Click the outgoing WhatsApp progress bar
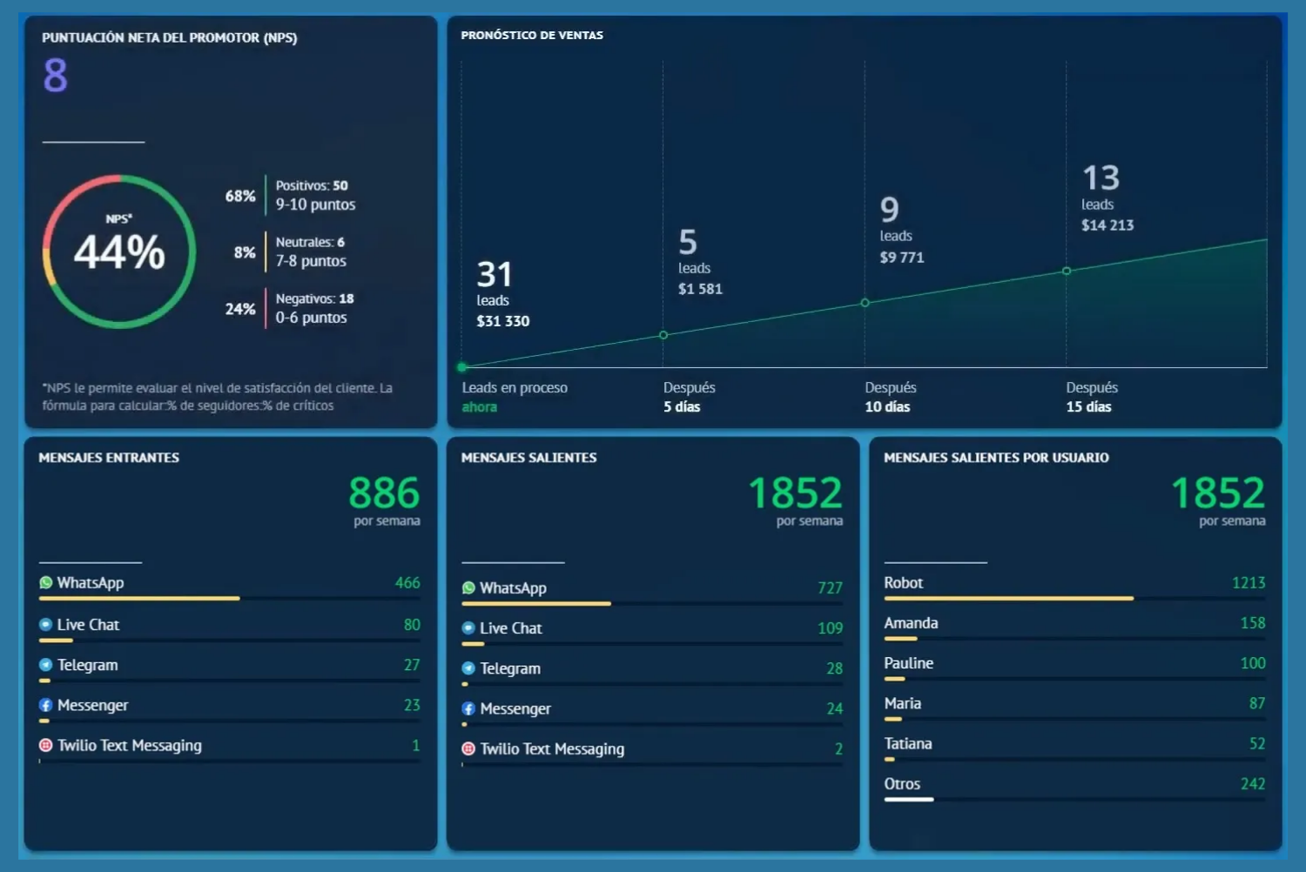 click(652, 604)
